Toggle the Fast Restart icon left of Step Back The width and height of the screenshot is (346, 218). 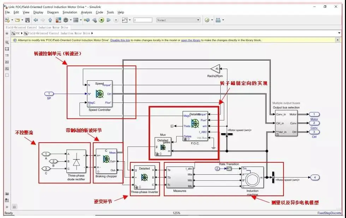coord(87,20)
